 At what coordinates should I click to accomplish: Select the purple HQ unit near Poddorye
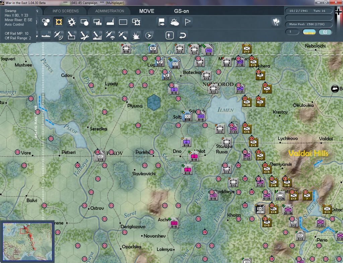[x=213, y=196]
